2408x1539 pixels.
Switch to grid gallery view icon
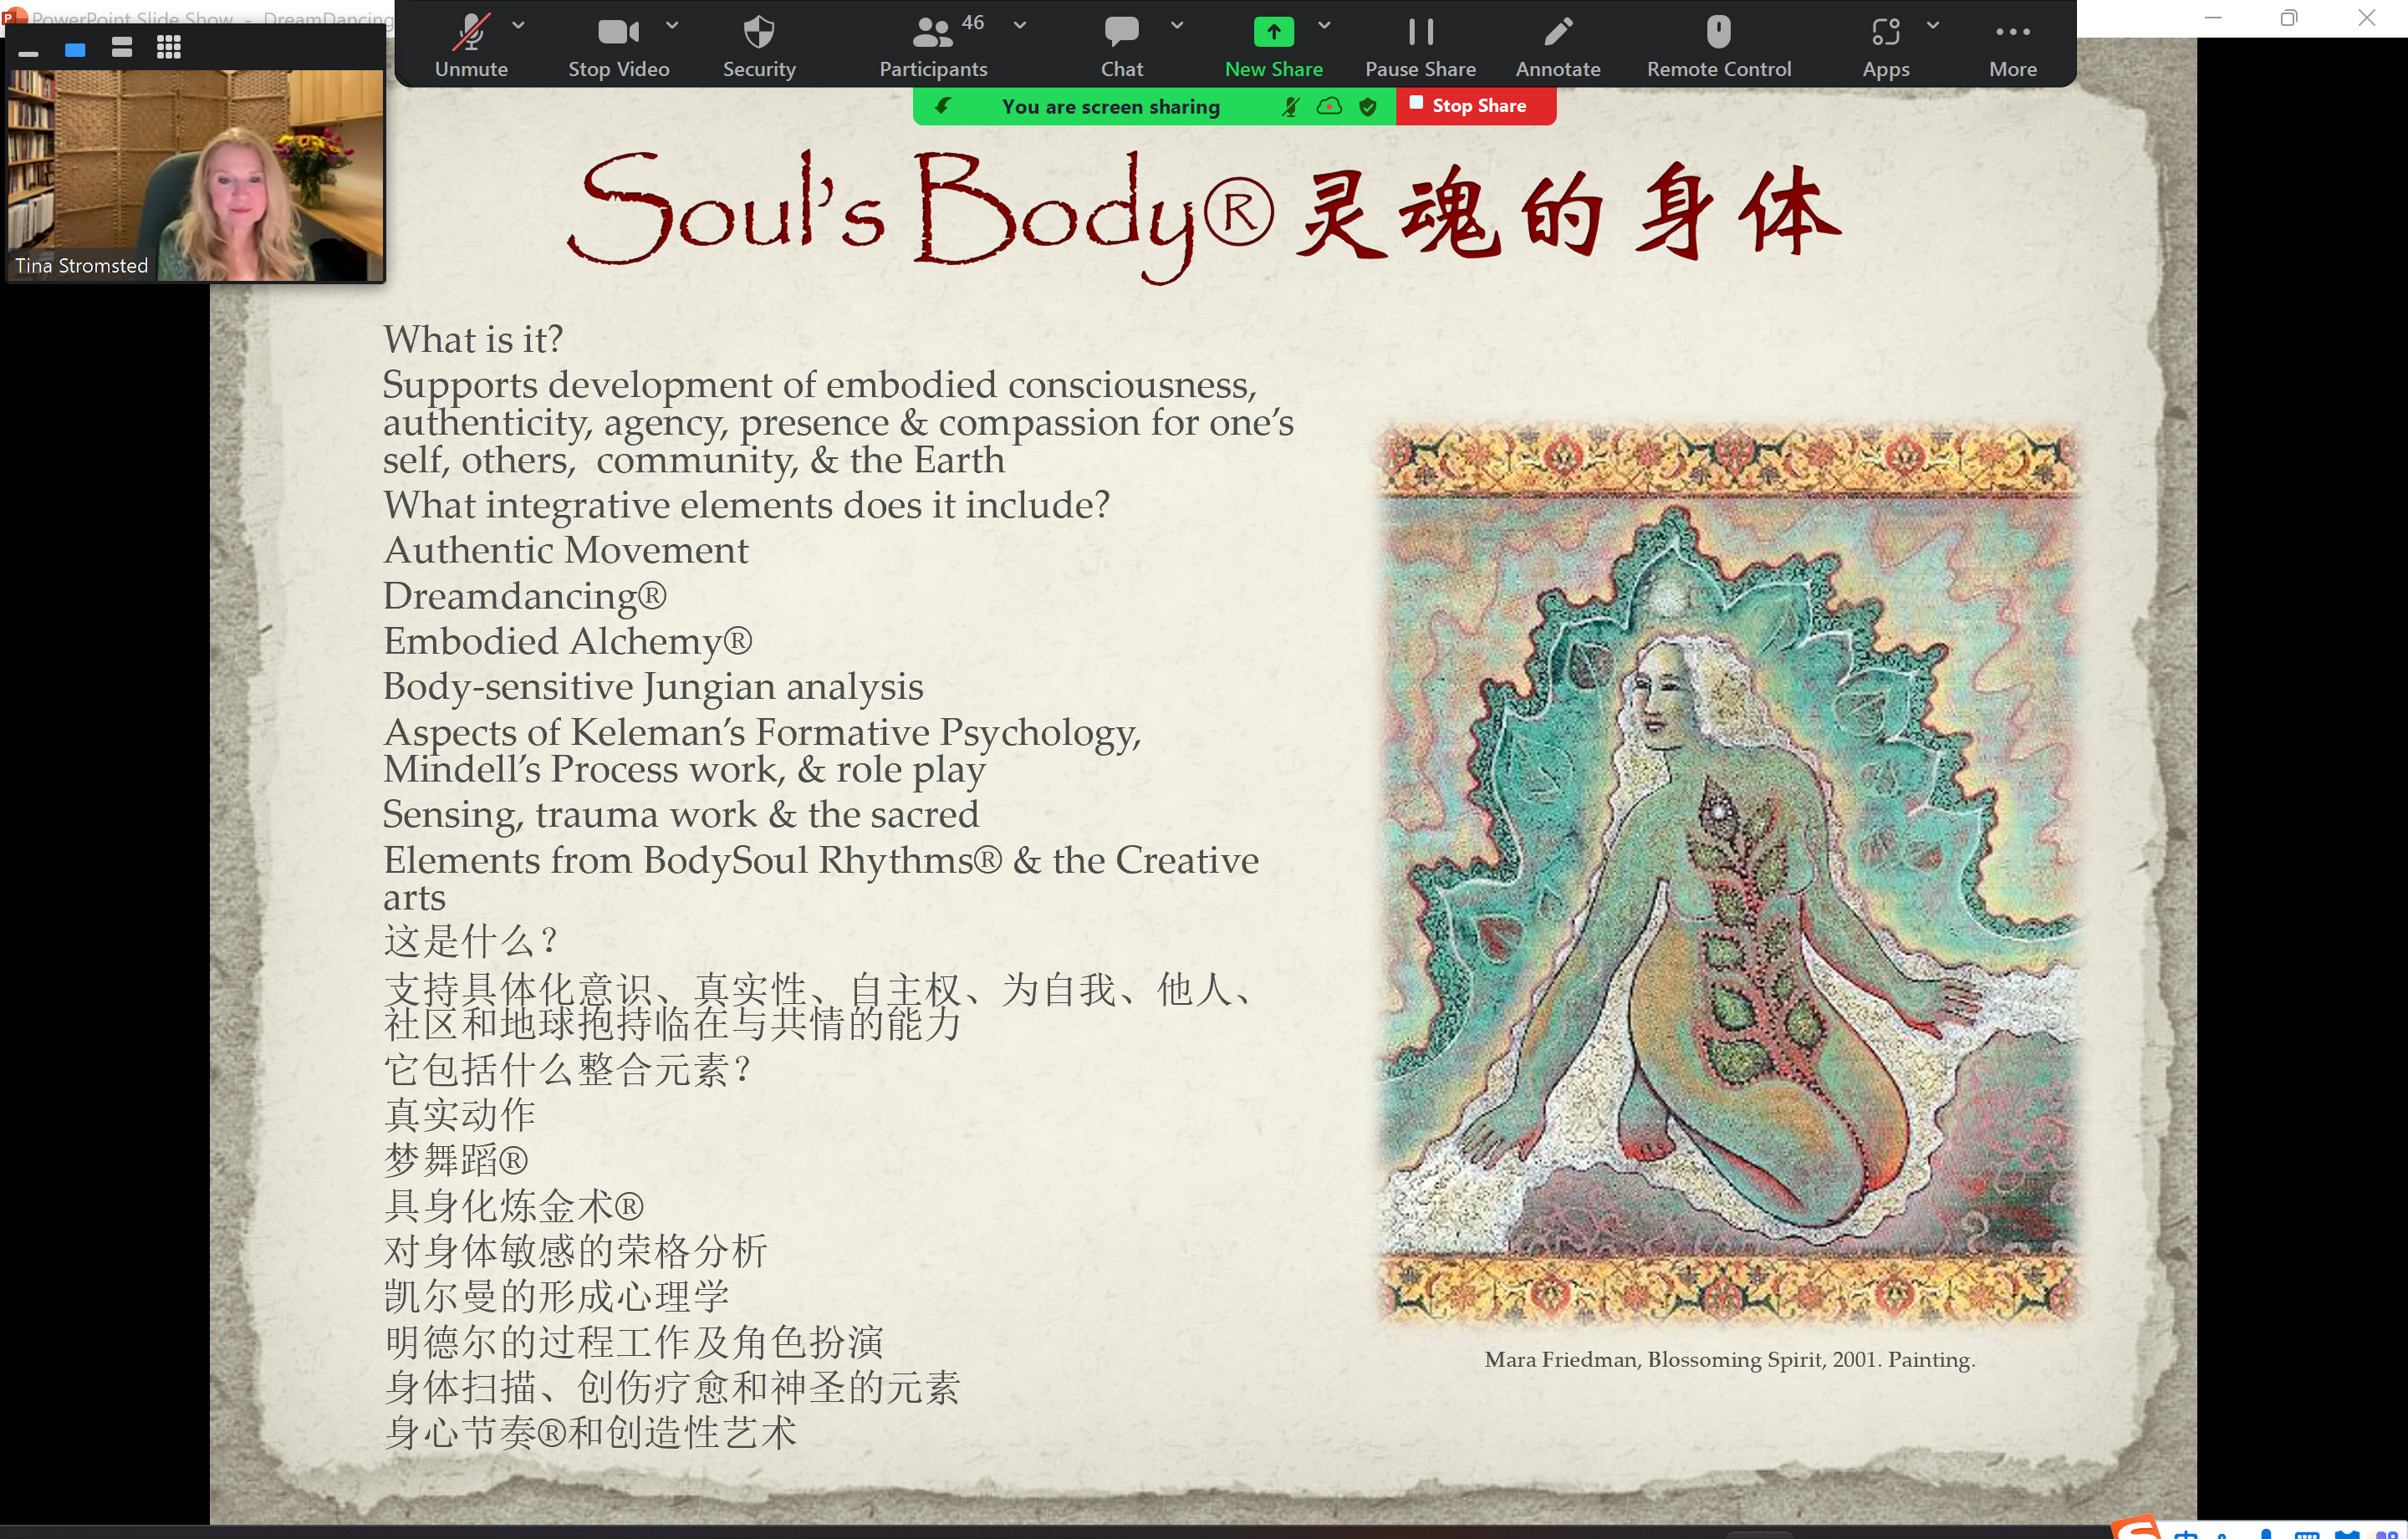point(169,47)
